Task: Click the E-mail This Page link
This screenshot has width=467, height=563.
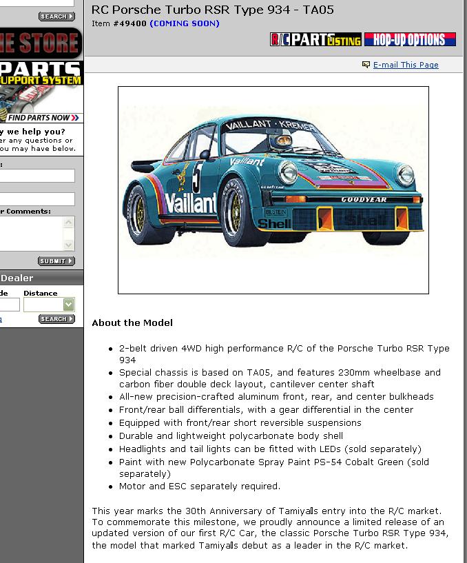Action: [406, 65]
